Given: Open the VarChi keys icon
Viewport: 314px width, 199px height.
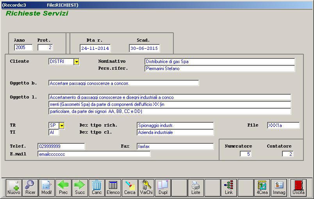Looking at the screenshot, I should 146,188.
